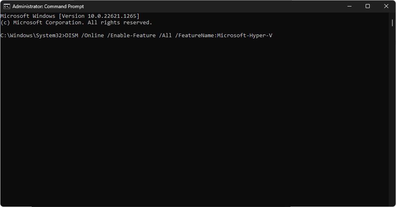Click the 'Microsoft Windows' version line
This screenshot has width=396, height=207.
pos(28,16)
